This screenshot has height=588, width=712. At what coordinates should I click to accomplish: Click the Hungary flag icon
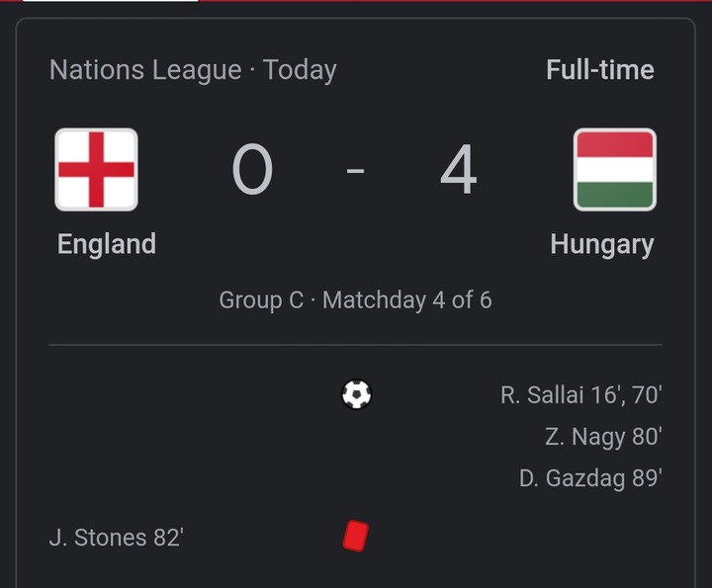(615, 170)
